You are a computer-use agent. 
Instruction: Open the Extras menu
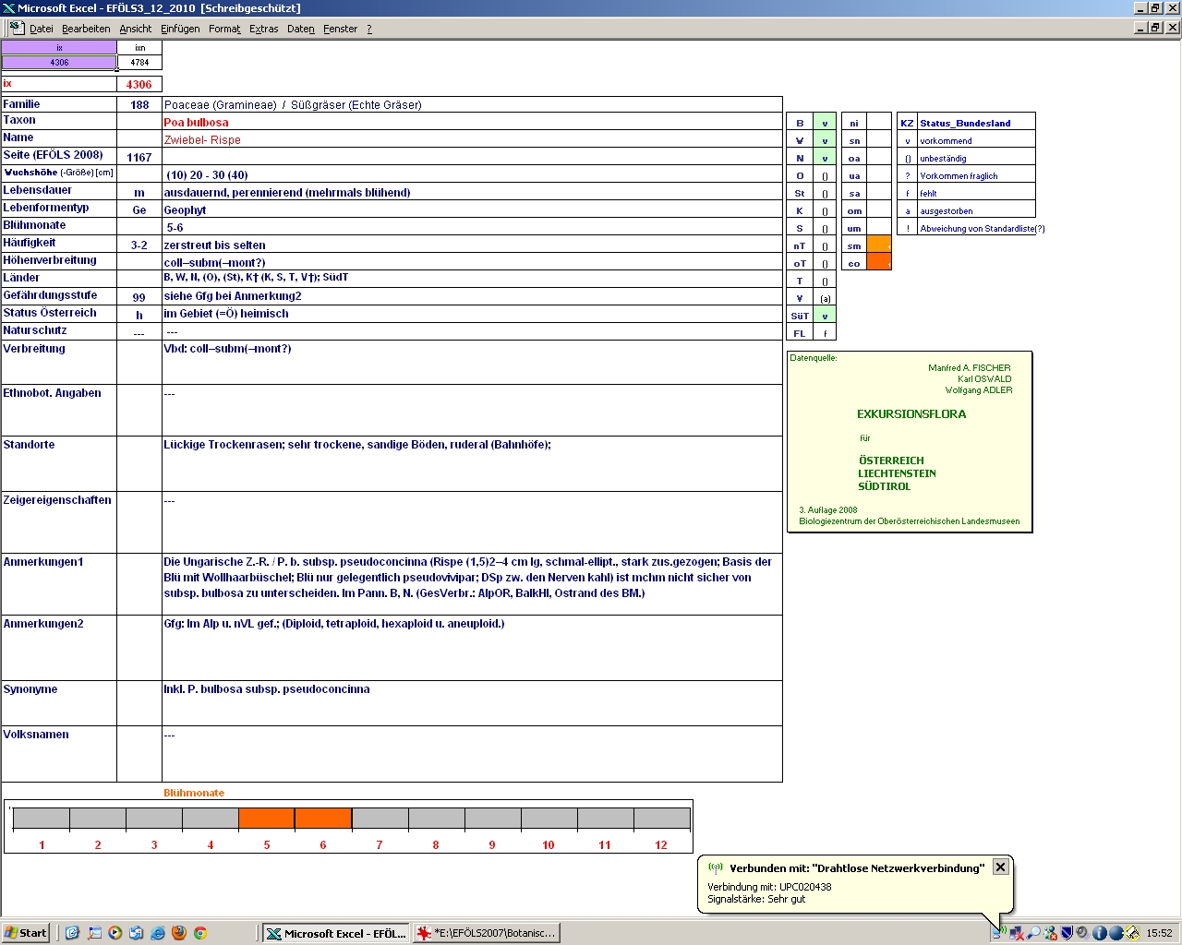263,29
